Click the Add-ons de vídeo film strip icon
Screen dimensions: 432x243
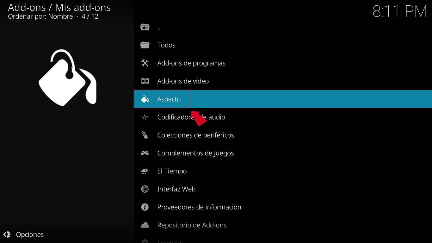tap(145, 81)
